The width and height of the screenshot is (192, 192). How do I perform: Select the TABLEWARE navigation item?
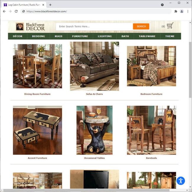pyautogui.click(x=147, y=36)
